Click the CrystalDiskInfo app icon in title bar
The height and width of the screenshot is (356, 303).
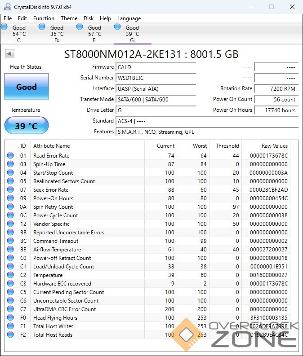point(7,7)
